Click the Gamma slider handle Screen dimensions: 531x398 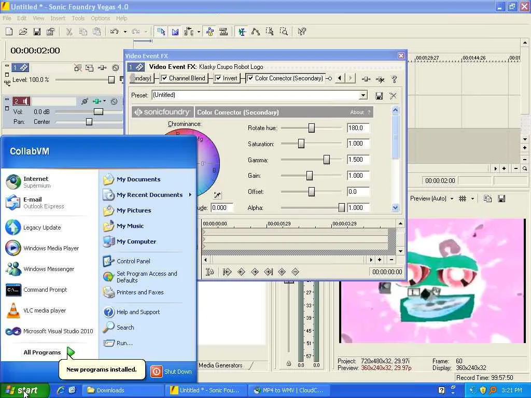coord(327,160)
